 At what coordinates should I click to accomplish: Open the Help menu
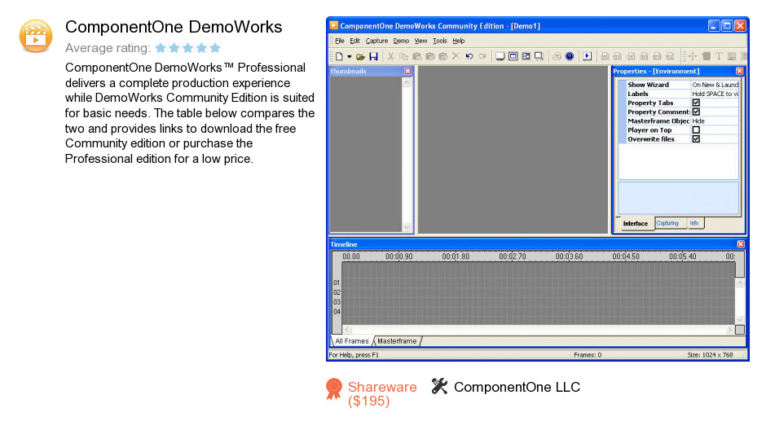458,41
